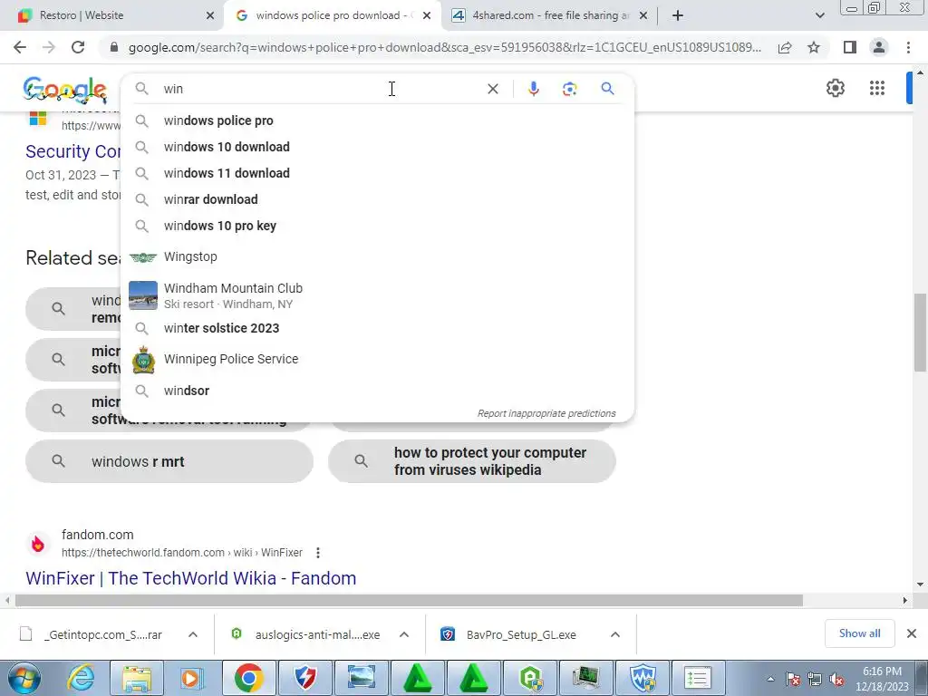Expand options for _Getintopc.com rar download

pos(193,634)
